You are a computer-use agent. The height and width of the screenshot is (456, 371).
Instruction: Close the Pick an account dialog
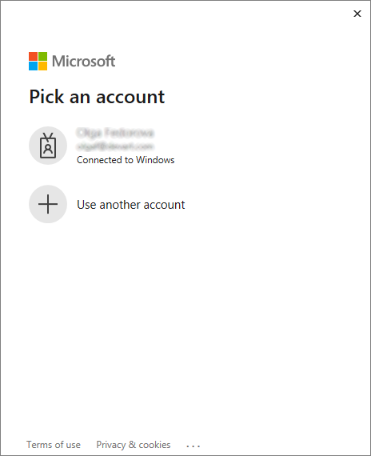pyautogui.click(x=357, y=14)
